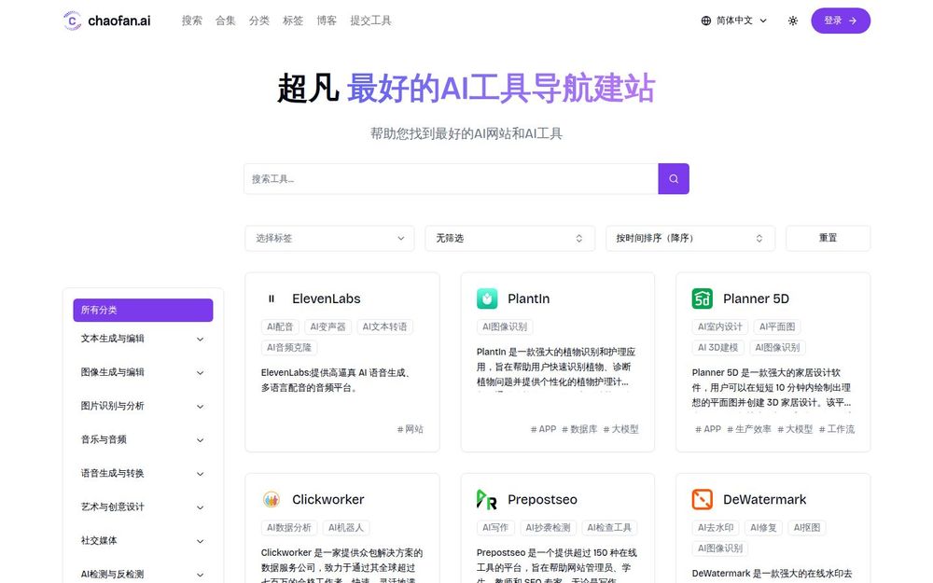
Task: Click the AI变声器 tag on ElevenLabs
Action: click(x=327, y=326)
